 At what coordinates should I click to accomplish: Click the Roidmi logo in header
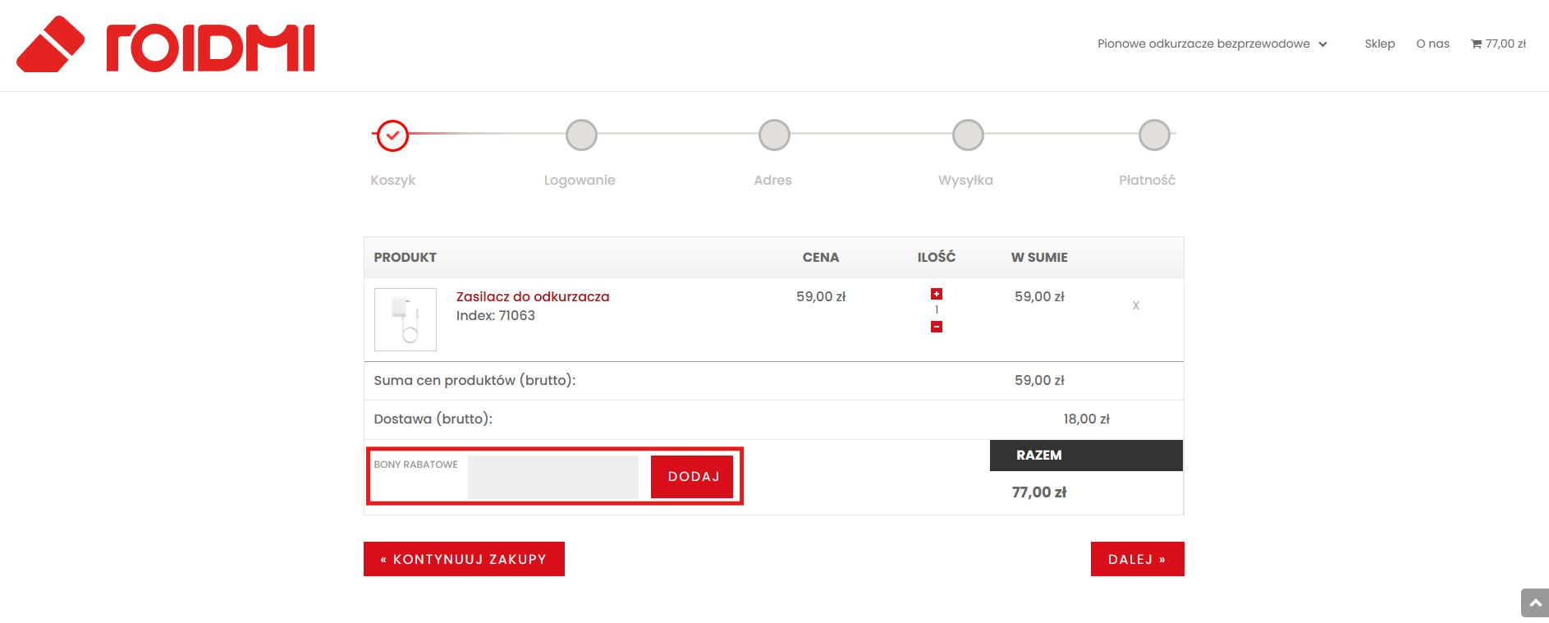pos(166,45)
